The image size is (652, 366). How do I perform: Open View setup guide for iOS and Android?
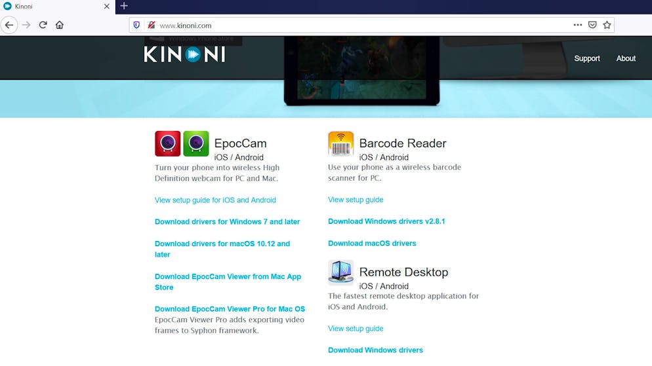tap(215, 200)
